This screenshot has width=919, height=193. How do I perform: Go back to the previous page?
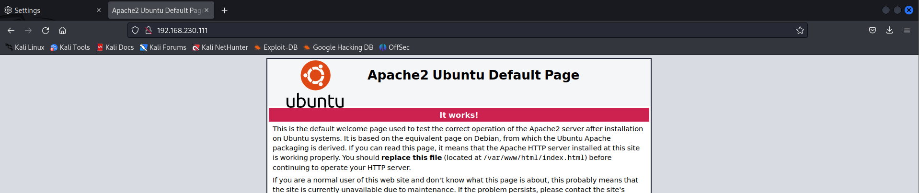point(11,30)
